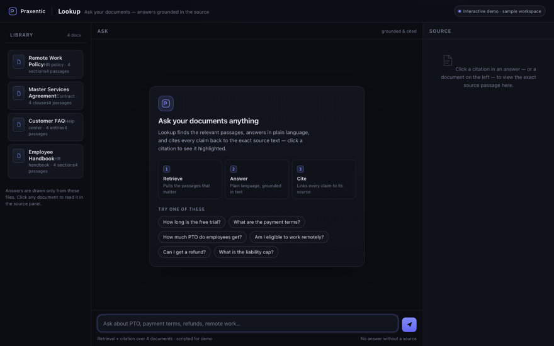This screenshot has height=346, width=554.
Task: Click the Retrieve step card
Action: (x=190, y=179)
